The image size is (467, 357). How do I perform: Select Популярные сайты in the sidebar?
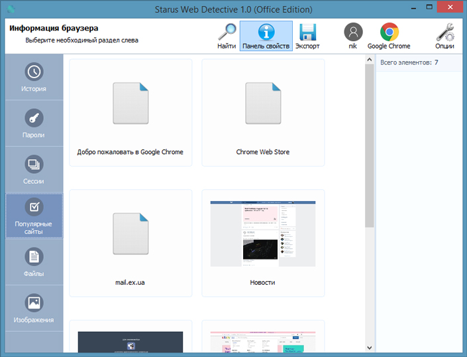(34, 216)
